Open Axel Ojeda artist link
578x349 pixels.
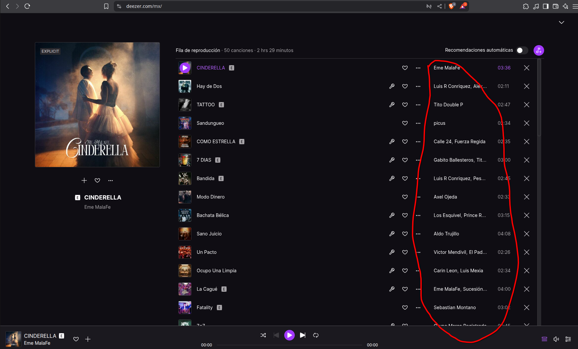pos(445,197)
